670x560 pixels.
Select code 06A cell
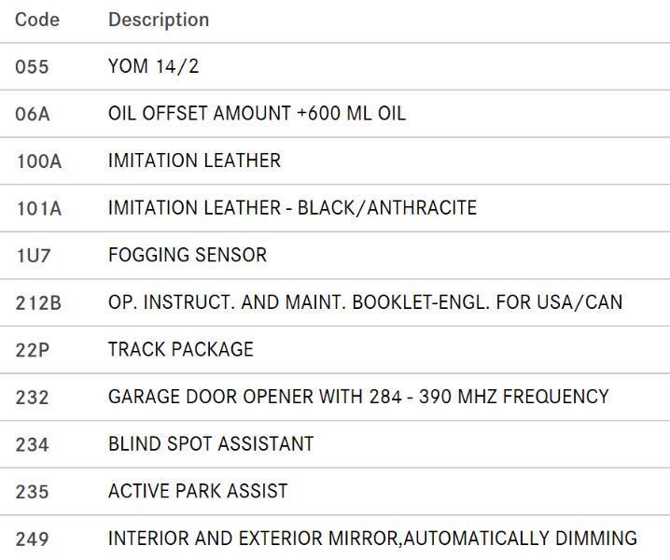pyautogui.click(x=33, y=114)
